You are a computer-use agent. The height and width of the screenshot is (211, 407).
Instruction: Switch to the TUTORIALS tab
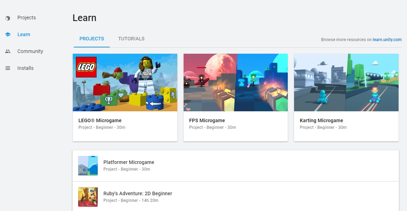coord(131,39)
